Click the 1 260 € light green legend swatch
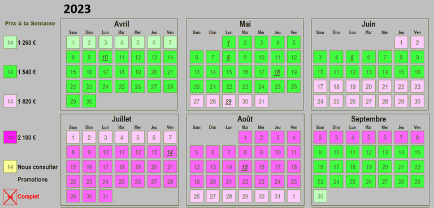The width and height of the screenshot is (434, 208). pos(10,42)
